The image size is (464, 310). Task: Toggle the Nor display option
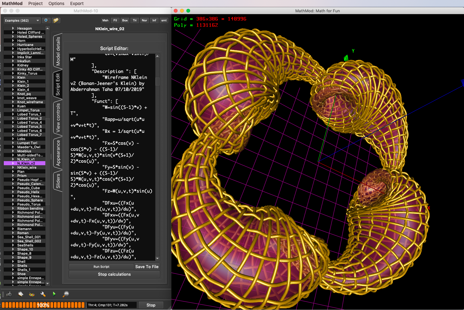[144, 20]
